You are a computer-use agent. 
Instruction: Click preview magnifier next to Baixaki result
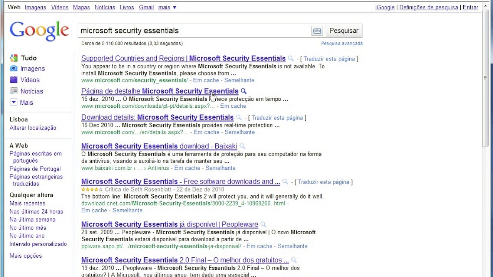coord(242,146)
